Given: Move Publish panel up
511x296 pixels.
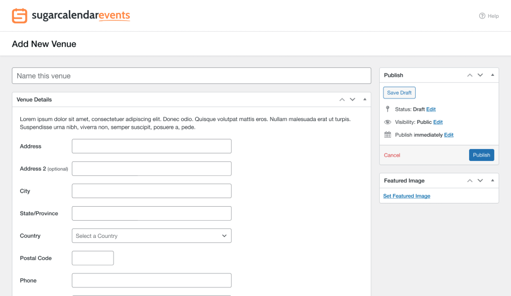Looking at the screenshot, I should tap(470, 75).
